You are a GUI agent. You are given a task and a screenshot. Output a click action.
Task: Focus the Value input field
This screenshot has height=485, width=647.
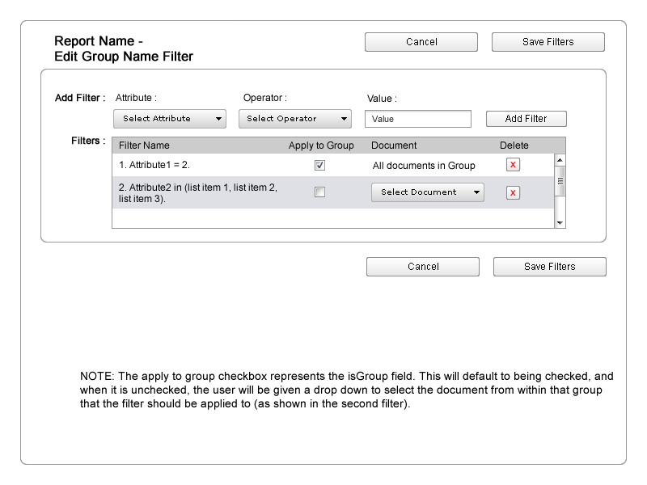[x=417, y=119]
